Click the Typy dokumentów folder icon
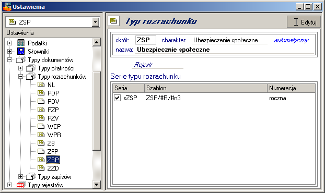 click(21, 59)
